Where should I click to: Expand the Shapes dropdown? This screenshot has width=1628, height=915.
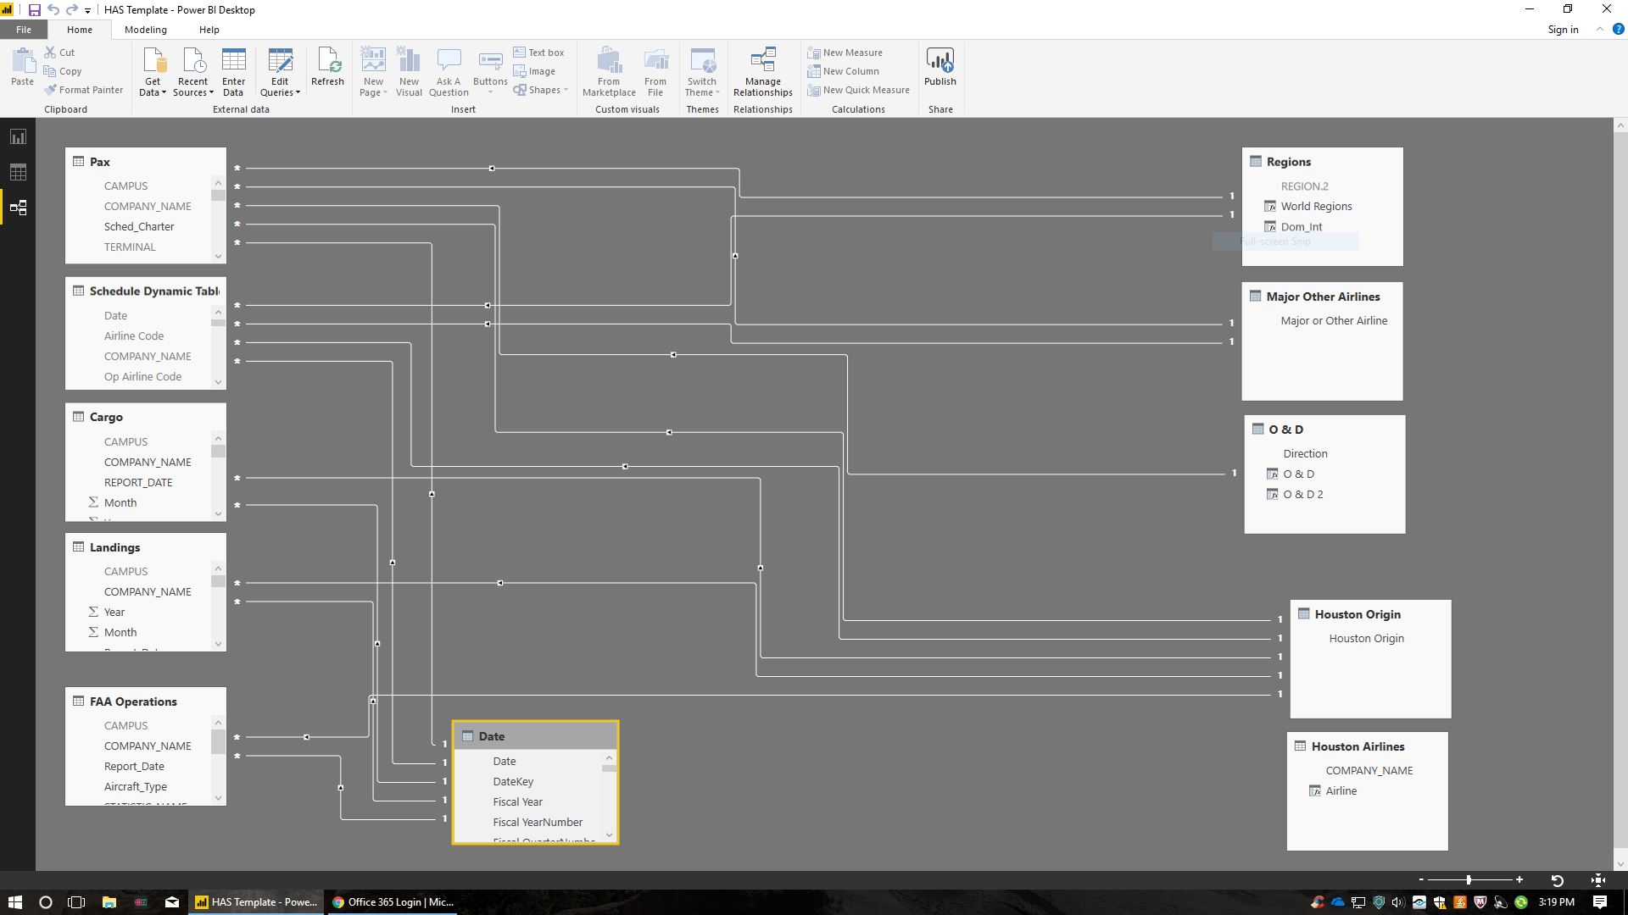coord(540,90)
